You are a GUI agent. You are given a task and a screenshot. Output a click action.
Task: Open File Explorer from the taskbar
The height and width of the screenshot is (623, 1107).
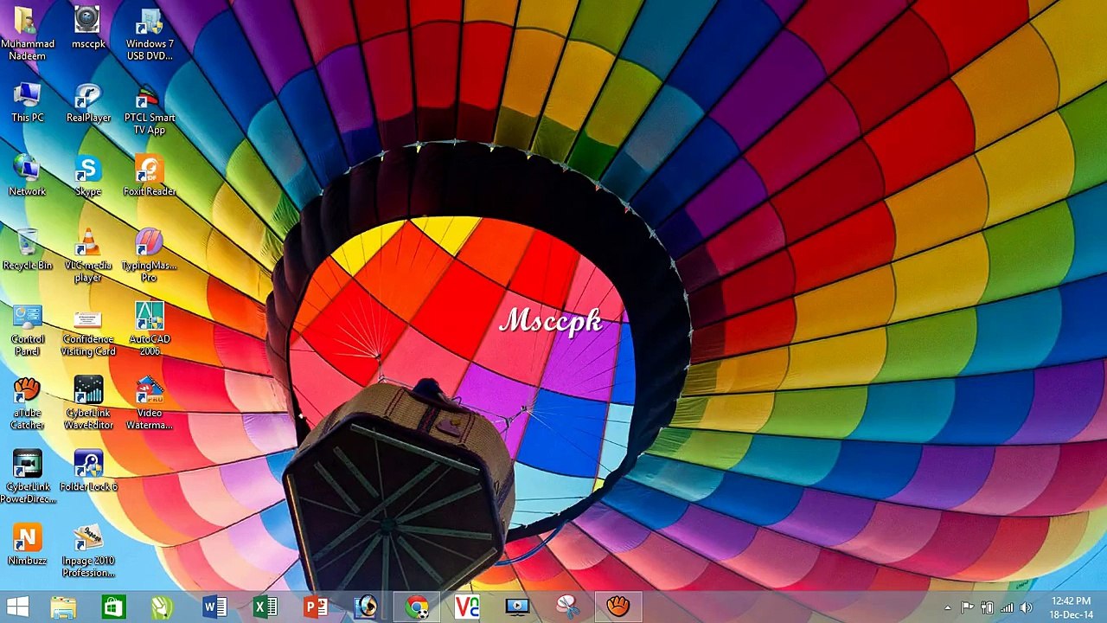[63, 607]
